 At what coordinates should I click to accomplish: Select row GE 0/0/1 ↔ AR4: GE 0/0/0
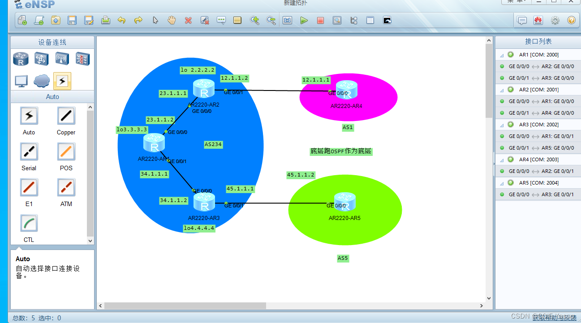pos(538,113)
